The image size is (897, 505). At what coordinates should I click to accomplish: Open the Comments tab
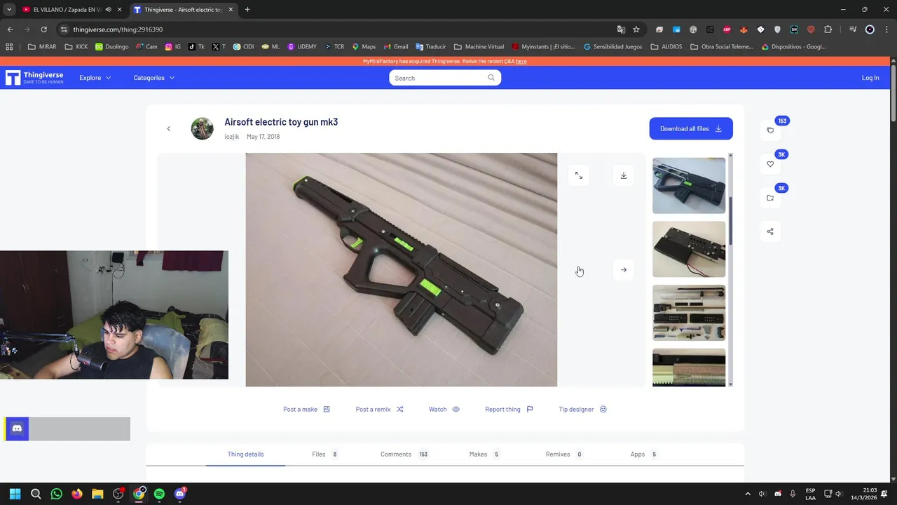(x=404, y=454)
